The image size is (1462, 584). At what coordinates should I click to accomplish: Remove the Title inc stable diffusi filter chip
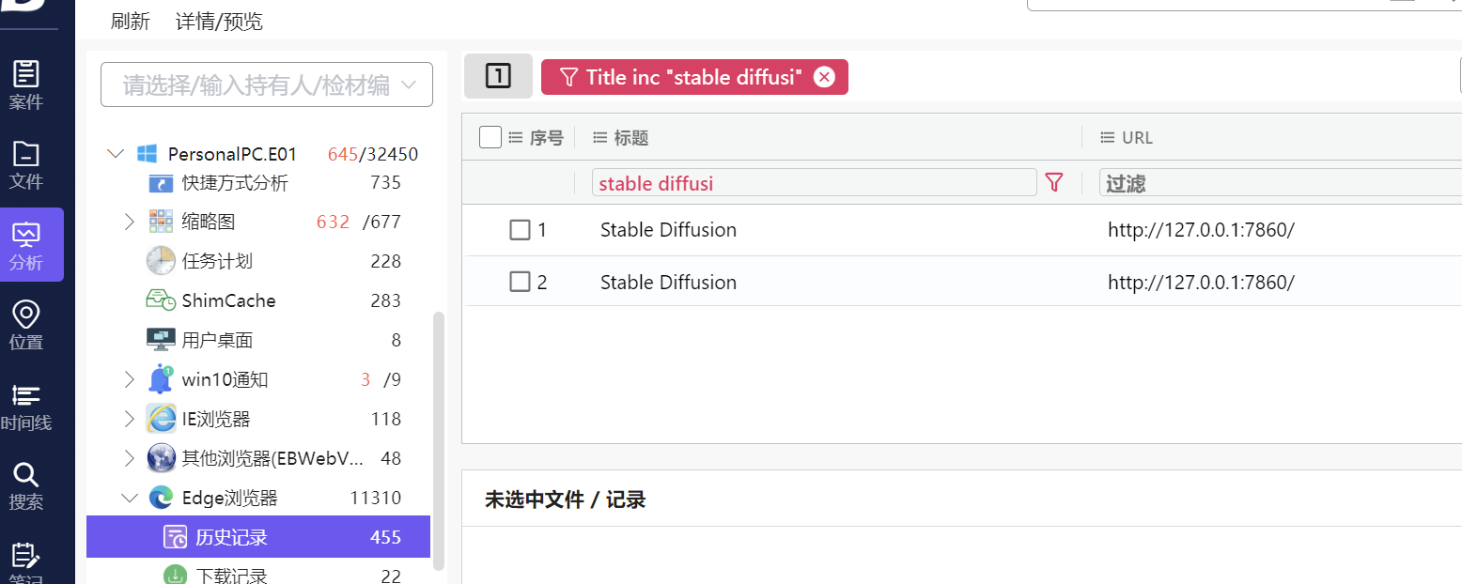coord(824,77)
